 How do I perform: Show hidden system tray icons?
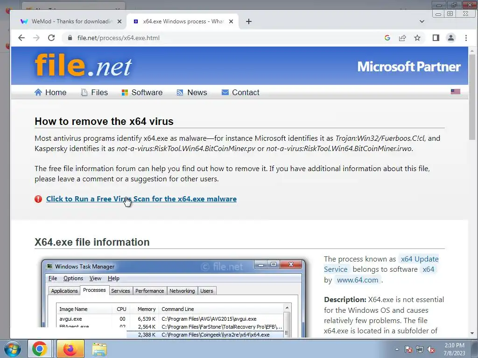[x=397, y=349]
